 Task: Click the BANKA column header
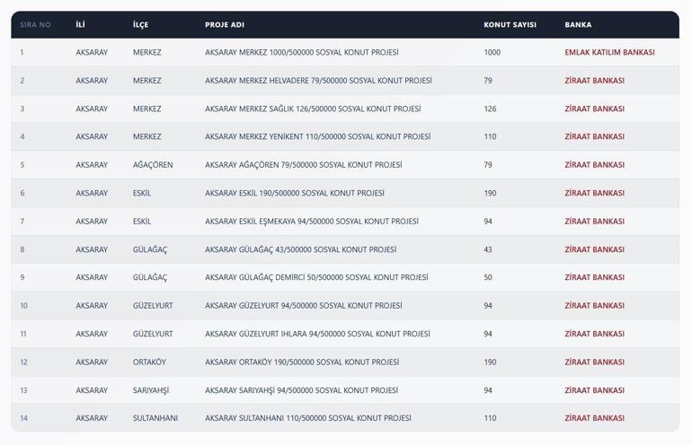point(578,25)
